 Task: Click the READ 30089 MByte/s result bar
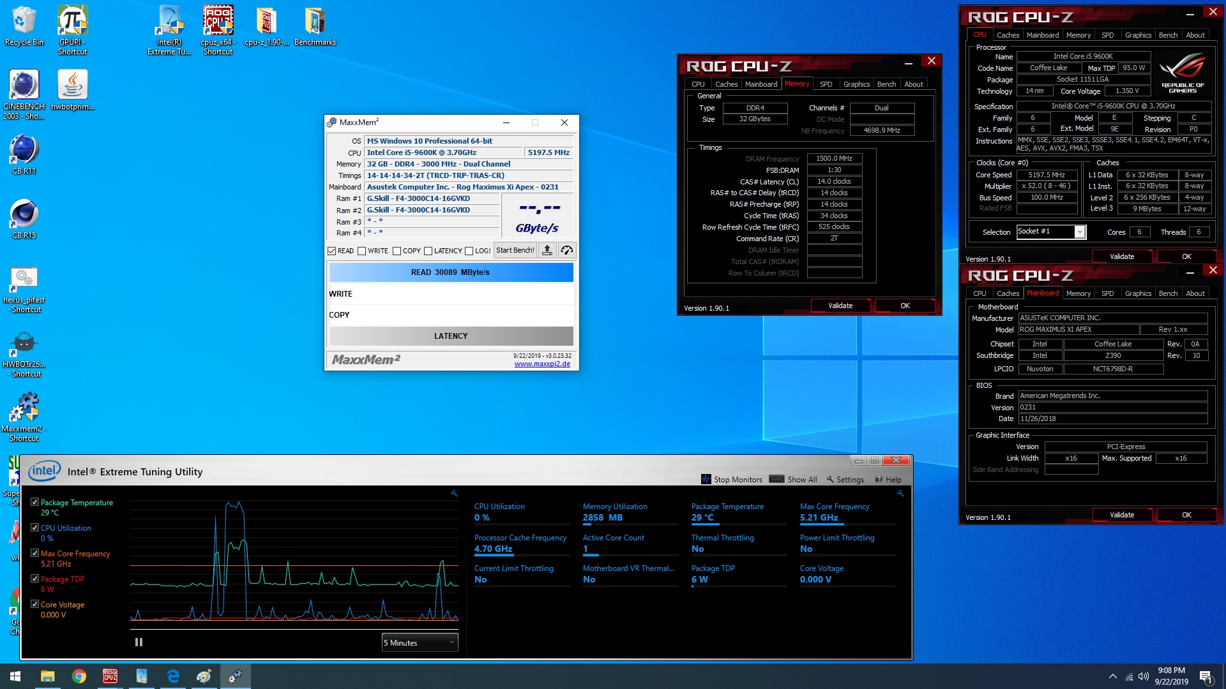pyautogui.click(x=451, y=272)
